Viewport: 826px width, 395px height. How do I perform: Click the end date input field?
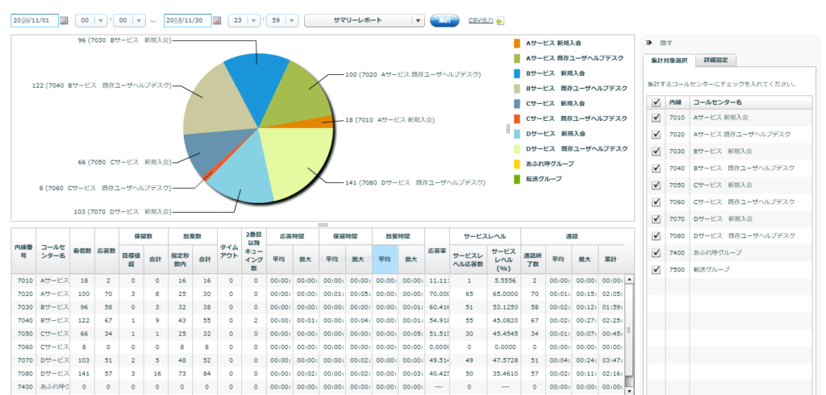pos(187,20)
